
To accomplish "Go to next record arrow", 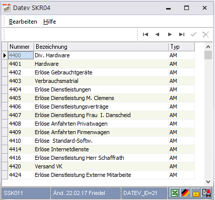I will [170, 35].
